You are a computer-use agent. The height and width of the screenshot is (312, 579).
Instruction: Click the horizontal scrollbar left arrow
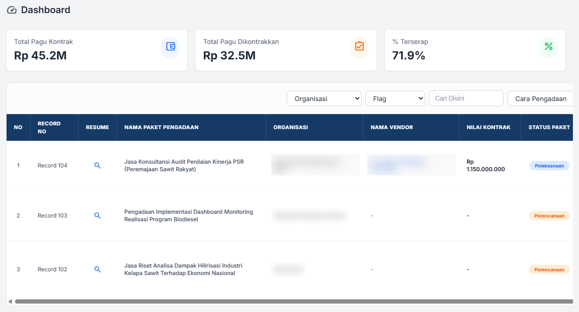[x=10, y=302]
